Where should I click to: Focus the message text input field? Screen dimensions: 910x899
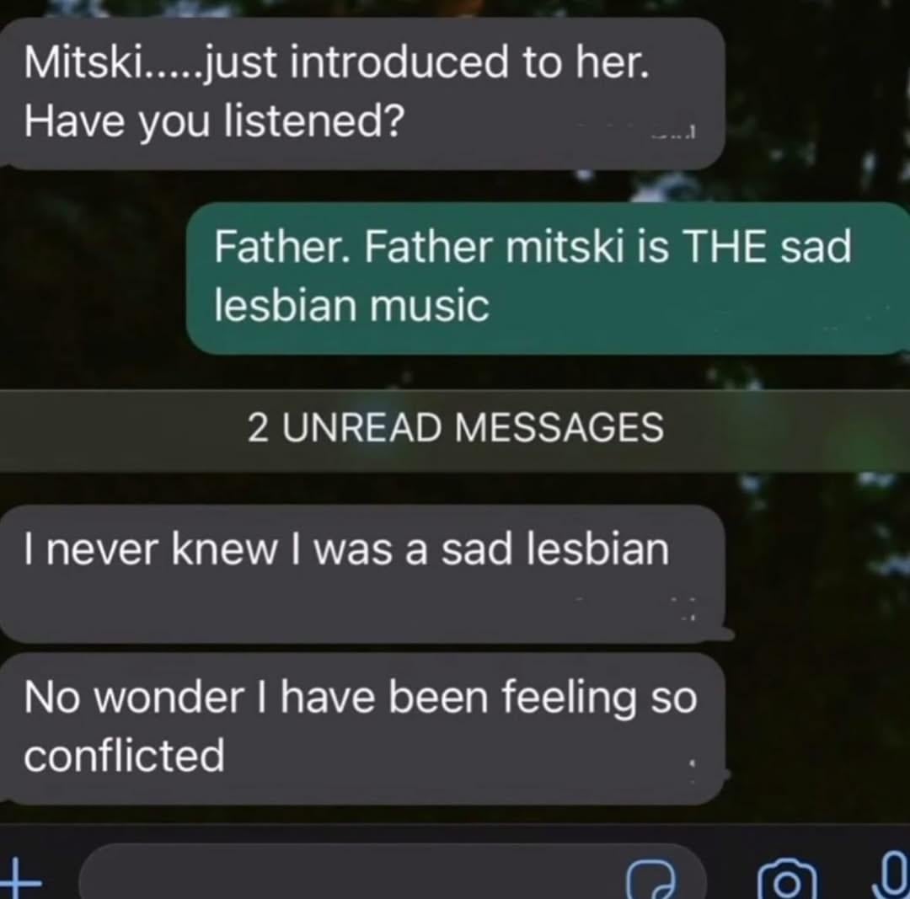tap(393, 872)
